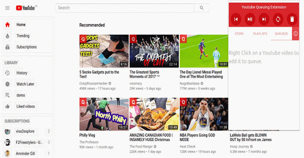Click title '5 Socks Gadgets put to the Test!'
Screen dimensions: 304x158
[x=99, y=74]
